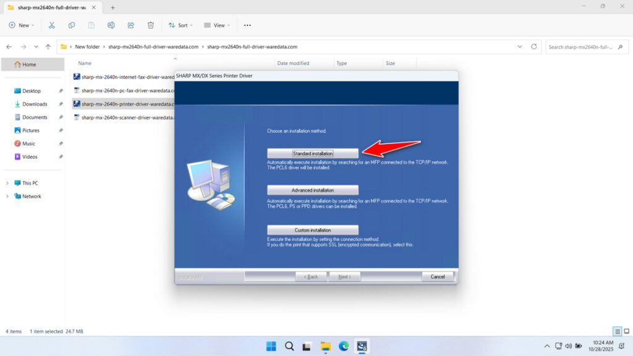Screen dimensions: 633x356
Task: Cancel the Sharp driver installer
Action: 437,276
